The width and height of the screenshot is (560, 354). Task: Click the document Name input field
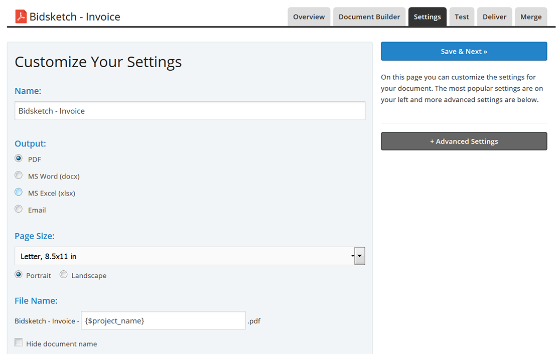190,111
